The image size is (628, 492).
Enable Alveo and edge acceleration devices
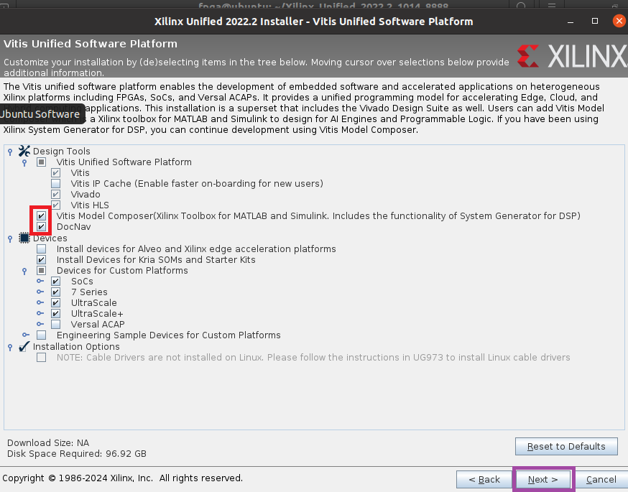tap(41, 249)
